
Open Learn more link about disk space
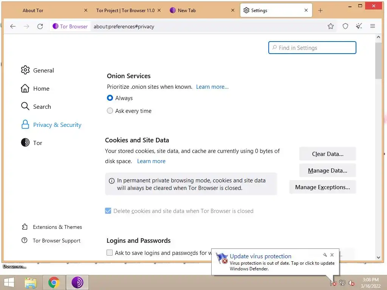151,161
